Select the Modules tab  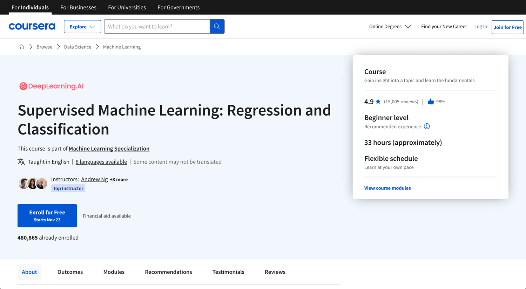pyautogui.click(x=114, y=272)
